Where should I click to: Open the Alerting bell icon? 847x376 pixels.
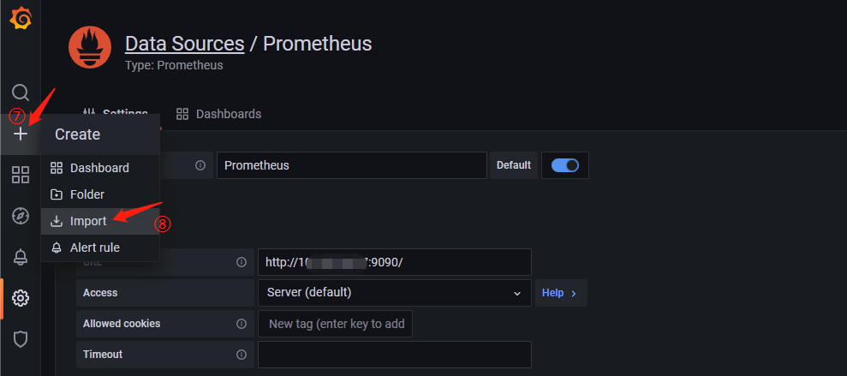pos(21,257)
